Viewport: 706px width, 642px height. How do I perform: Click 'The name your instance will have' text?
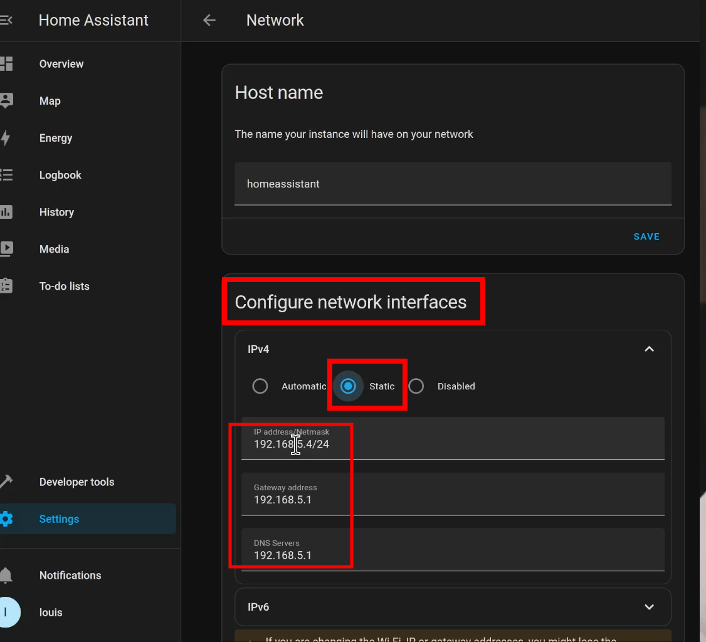[354, 134]
